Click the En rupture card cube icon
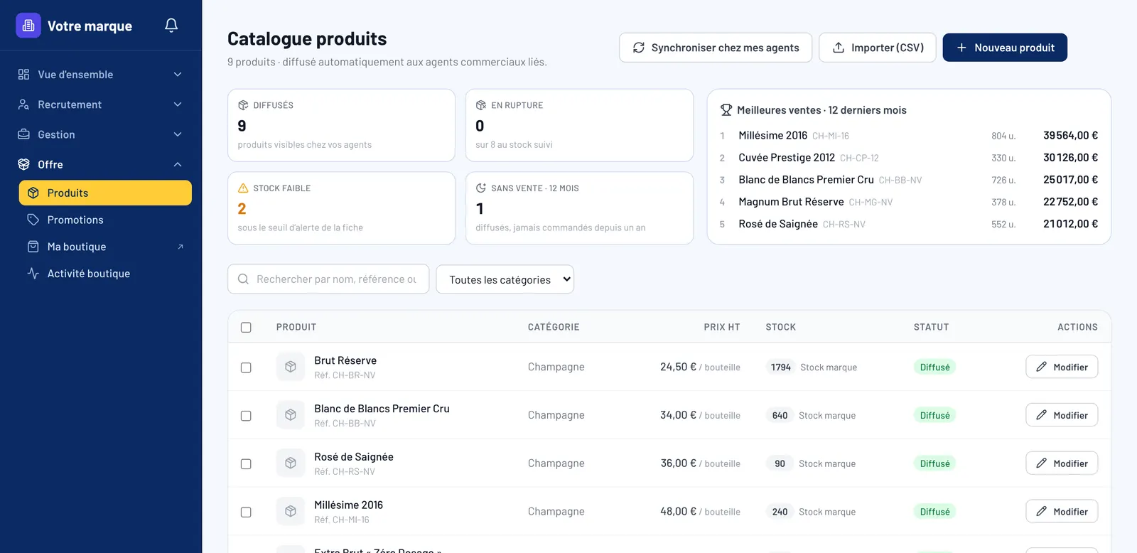 [x=481, y=105]
